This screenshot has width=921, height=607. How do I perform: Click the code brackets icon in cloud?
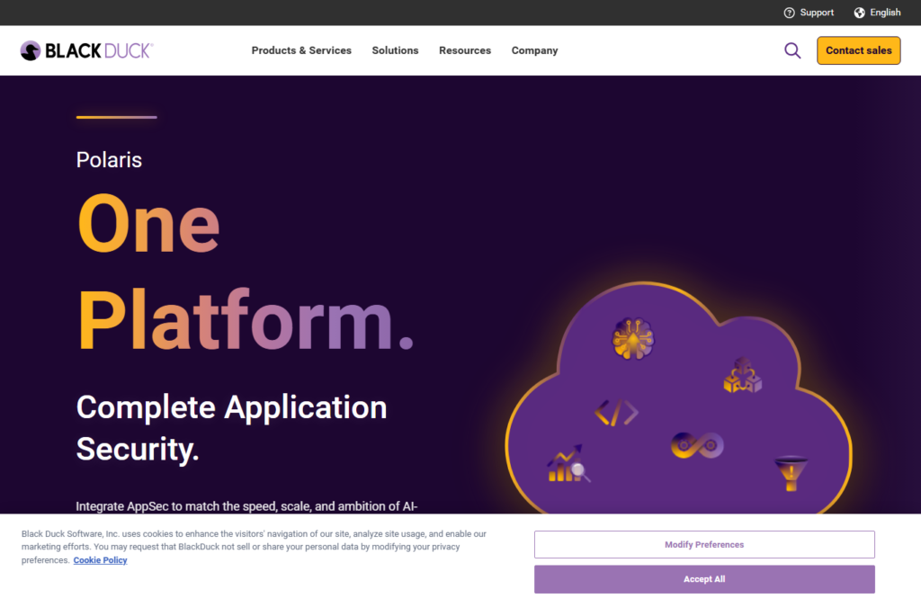pos(616,413)
